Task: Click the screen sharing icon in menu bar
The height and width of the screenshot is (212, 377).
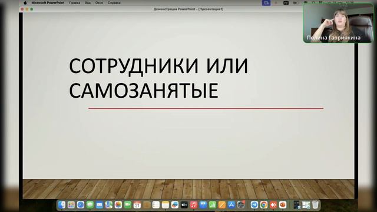Action: point(266,3)
